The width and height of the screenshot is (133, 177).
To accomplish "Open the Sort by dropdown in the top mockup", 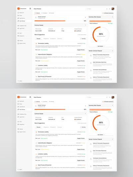I will click(x=83, y=38).
